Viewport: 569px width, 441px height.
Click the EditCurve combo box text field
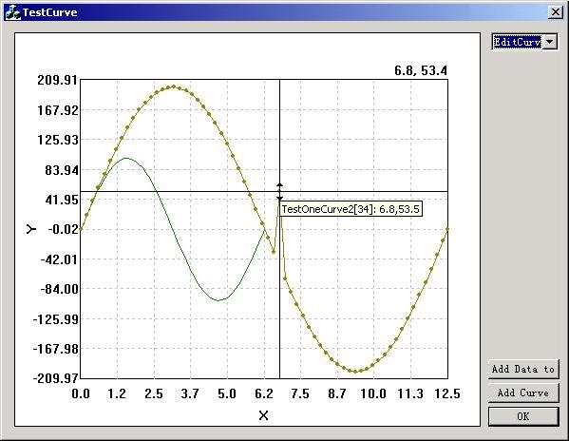coord(518,42)
